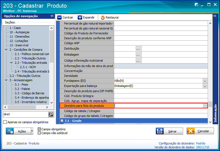This screenshot has width=220, height=151.
Task: Click the Cancelar X icon
Action: 190,131
